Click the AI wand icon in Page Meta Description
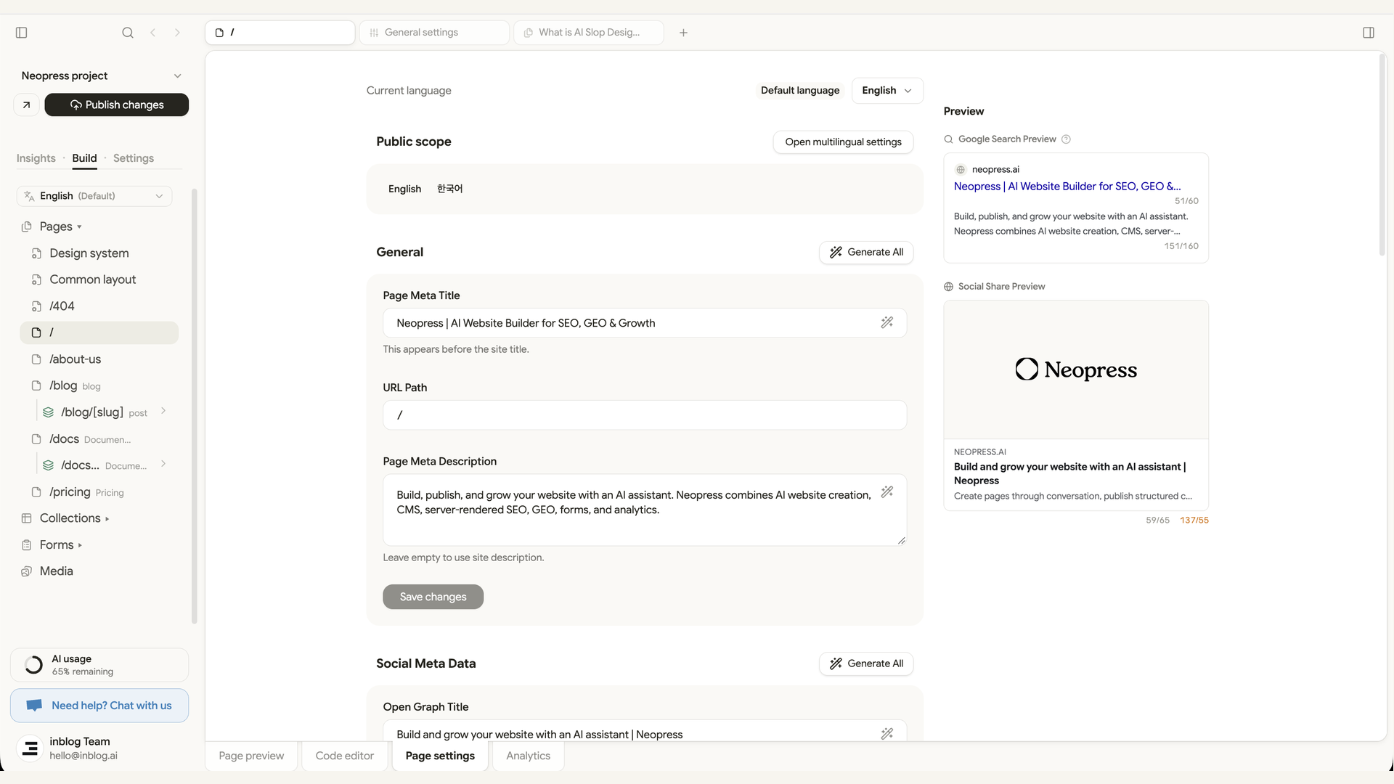Image resolution: width=1394 pixels, height=784 pixels. click(x=887, y=492)
